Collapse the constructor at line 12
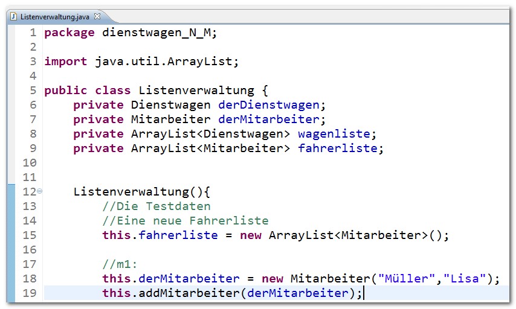 [40, 192]
